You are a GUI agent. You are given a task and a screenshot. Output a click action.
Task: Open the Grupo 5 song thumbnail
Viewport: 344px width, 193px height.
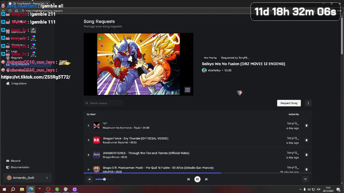(96, 169)
